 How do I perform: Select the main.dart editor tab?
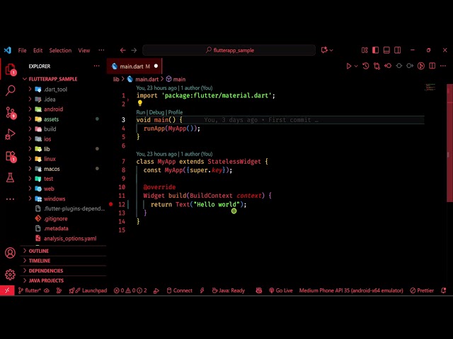(x=134, y=66)
